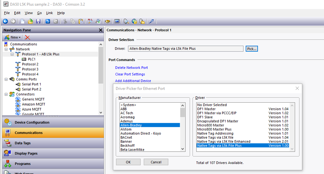Collapse the Comms Ports tree node
This screenshot has width=324, height=174.
[x=6, y=79]
